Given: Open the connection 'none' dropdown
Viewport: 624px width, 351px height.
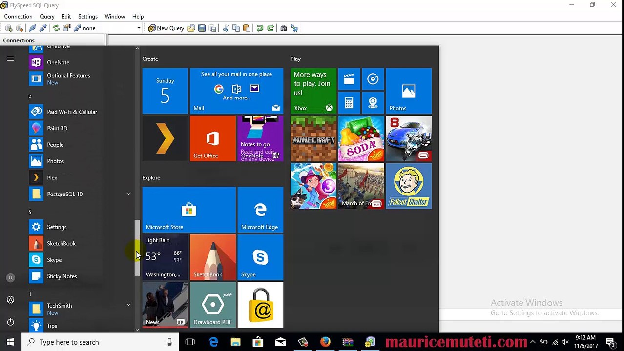Looking at the screenshot, I should 139,28.
